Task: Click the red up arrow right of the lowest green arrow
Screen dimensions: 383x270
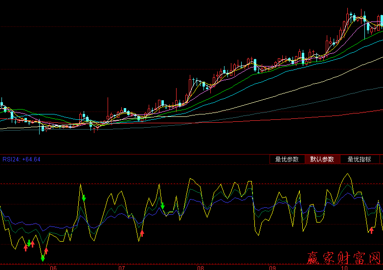Action: pos(46,252)
